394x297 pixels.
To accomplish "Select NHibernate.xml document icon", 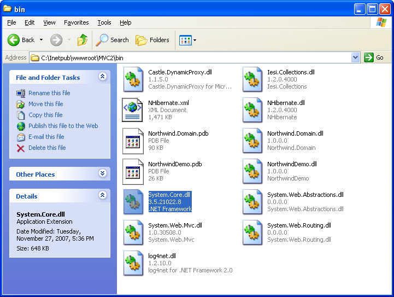I will pos(132,110).
